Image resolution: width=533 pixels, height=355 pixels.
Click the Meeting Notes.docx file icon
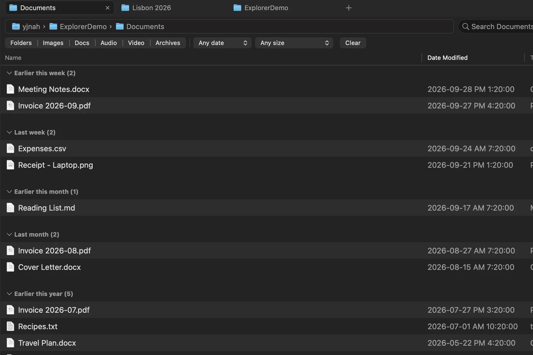click(x=10, y=89)
